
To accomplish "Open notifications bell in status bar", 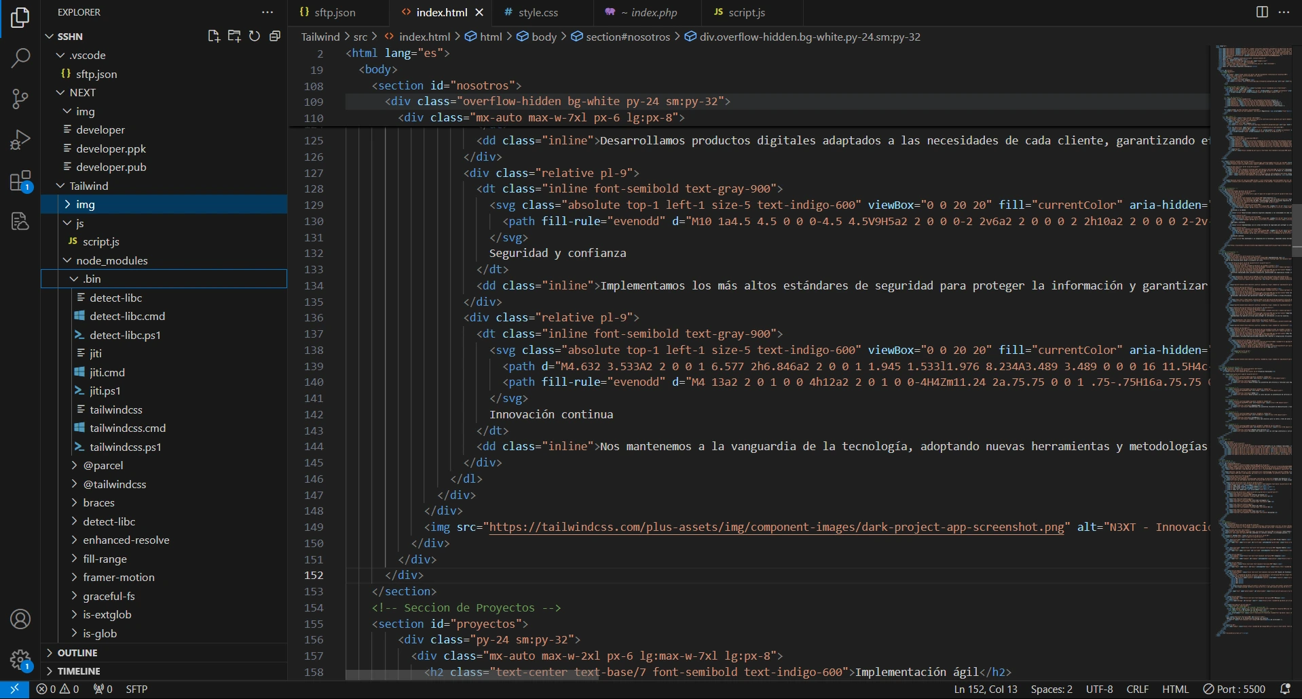I will click(1285, 689).
